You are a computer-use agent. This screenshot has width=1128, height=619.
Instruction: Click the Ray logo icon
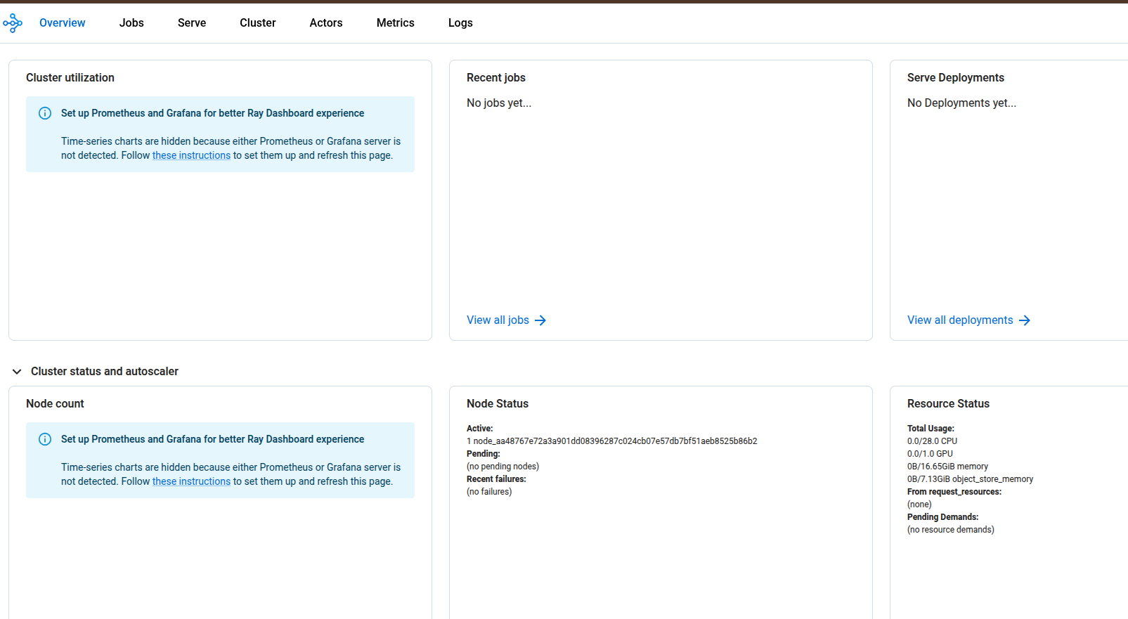(13, 23)
